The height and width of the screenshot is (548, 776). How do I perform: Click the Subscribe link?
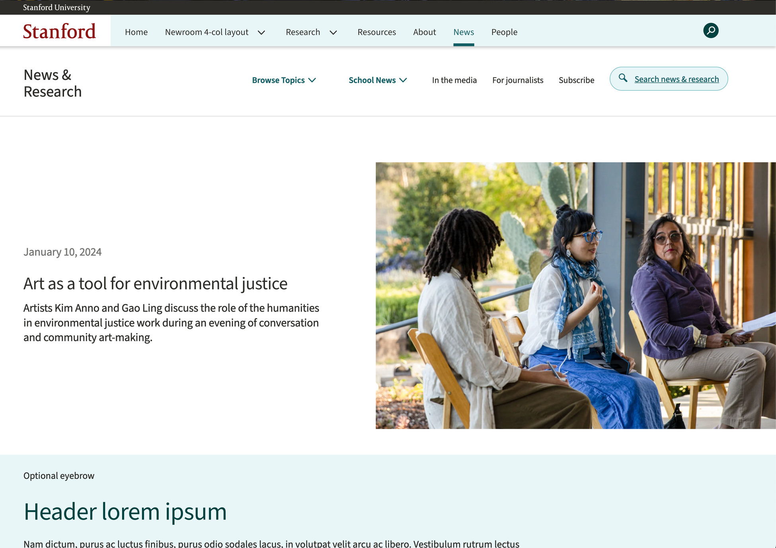576,80
